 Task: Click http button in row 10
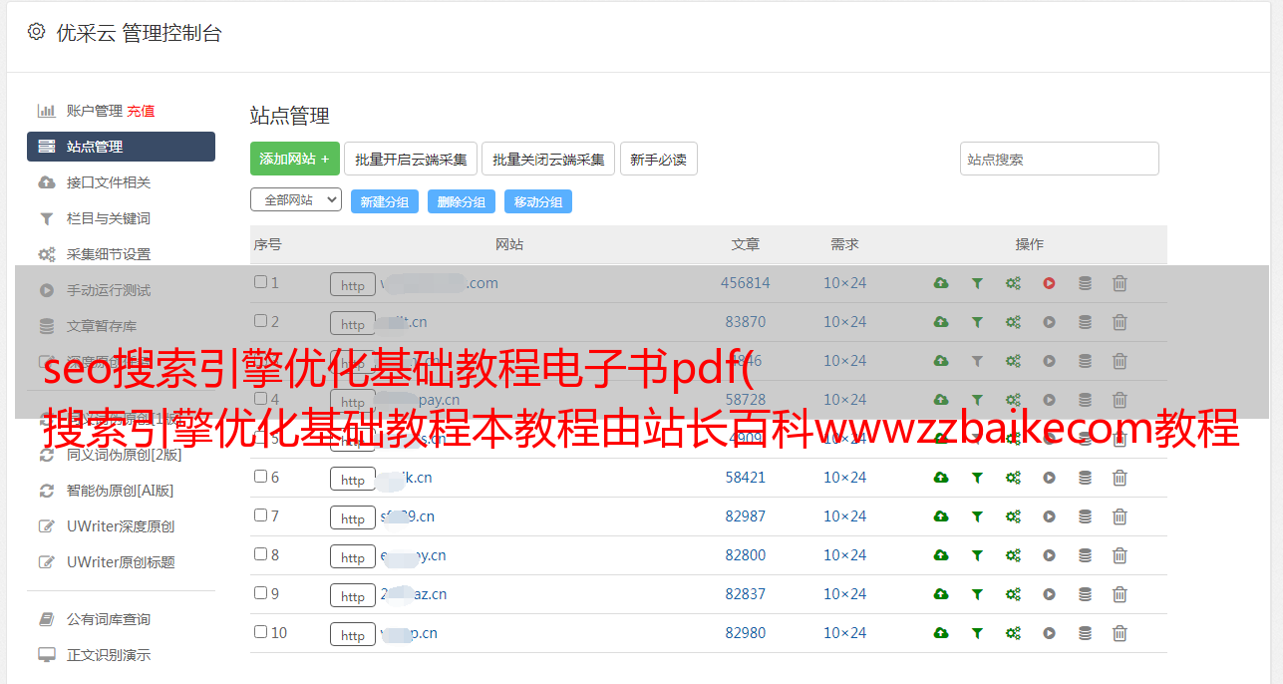(x=353, y=635)
